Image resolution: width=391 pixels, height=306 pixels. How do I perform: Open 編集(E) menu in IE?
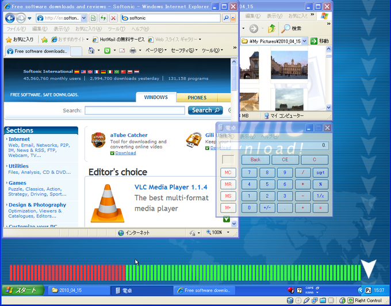(x=40, y=29)
